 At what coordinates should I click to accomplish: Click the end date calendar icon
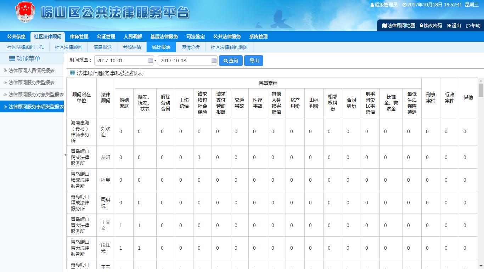click(214, 61)
